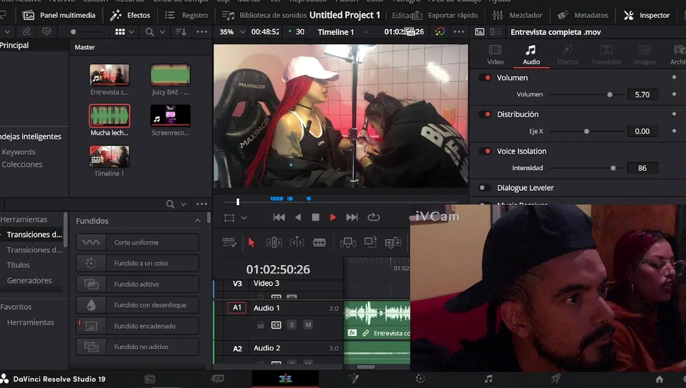The width and height of the screenshot is (686, 388).
Task: Click the Overwrite Clip icon
Action: [x=371, y=242]
